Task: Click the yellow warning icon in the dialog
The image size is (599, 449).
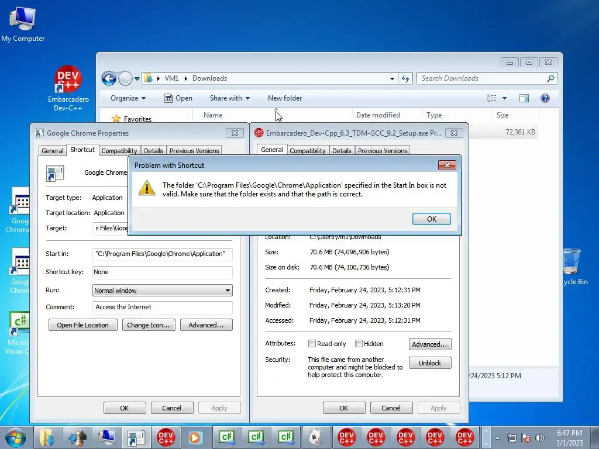Action: pos(147,188)
